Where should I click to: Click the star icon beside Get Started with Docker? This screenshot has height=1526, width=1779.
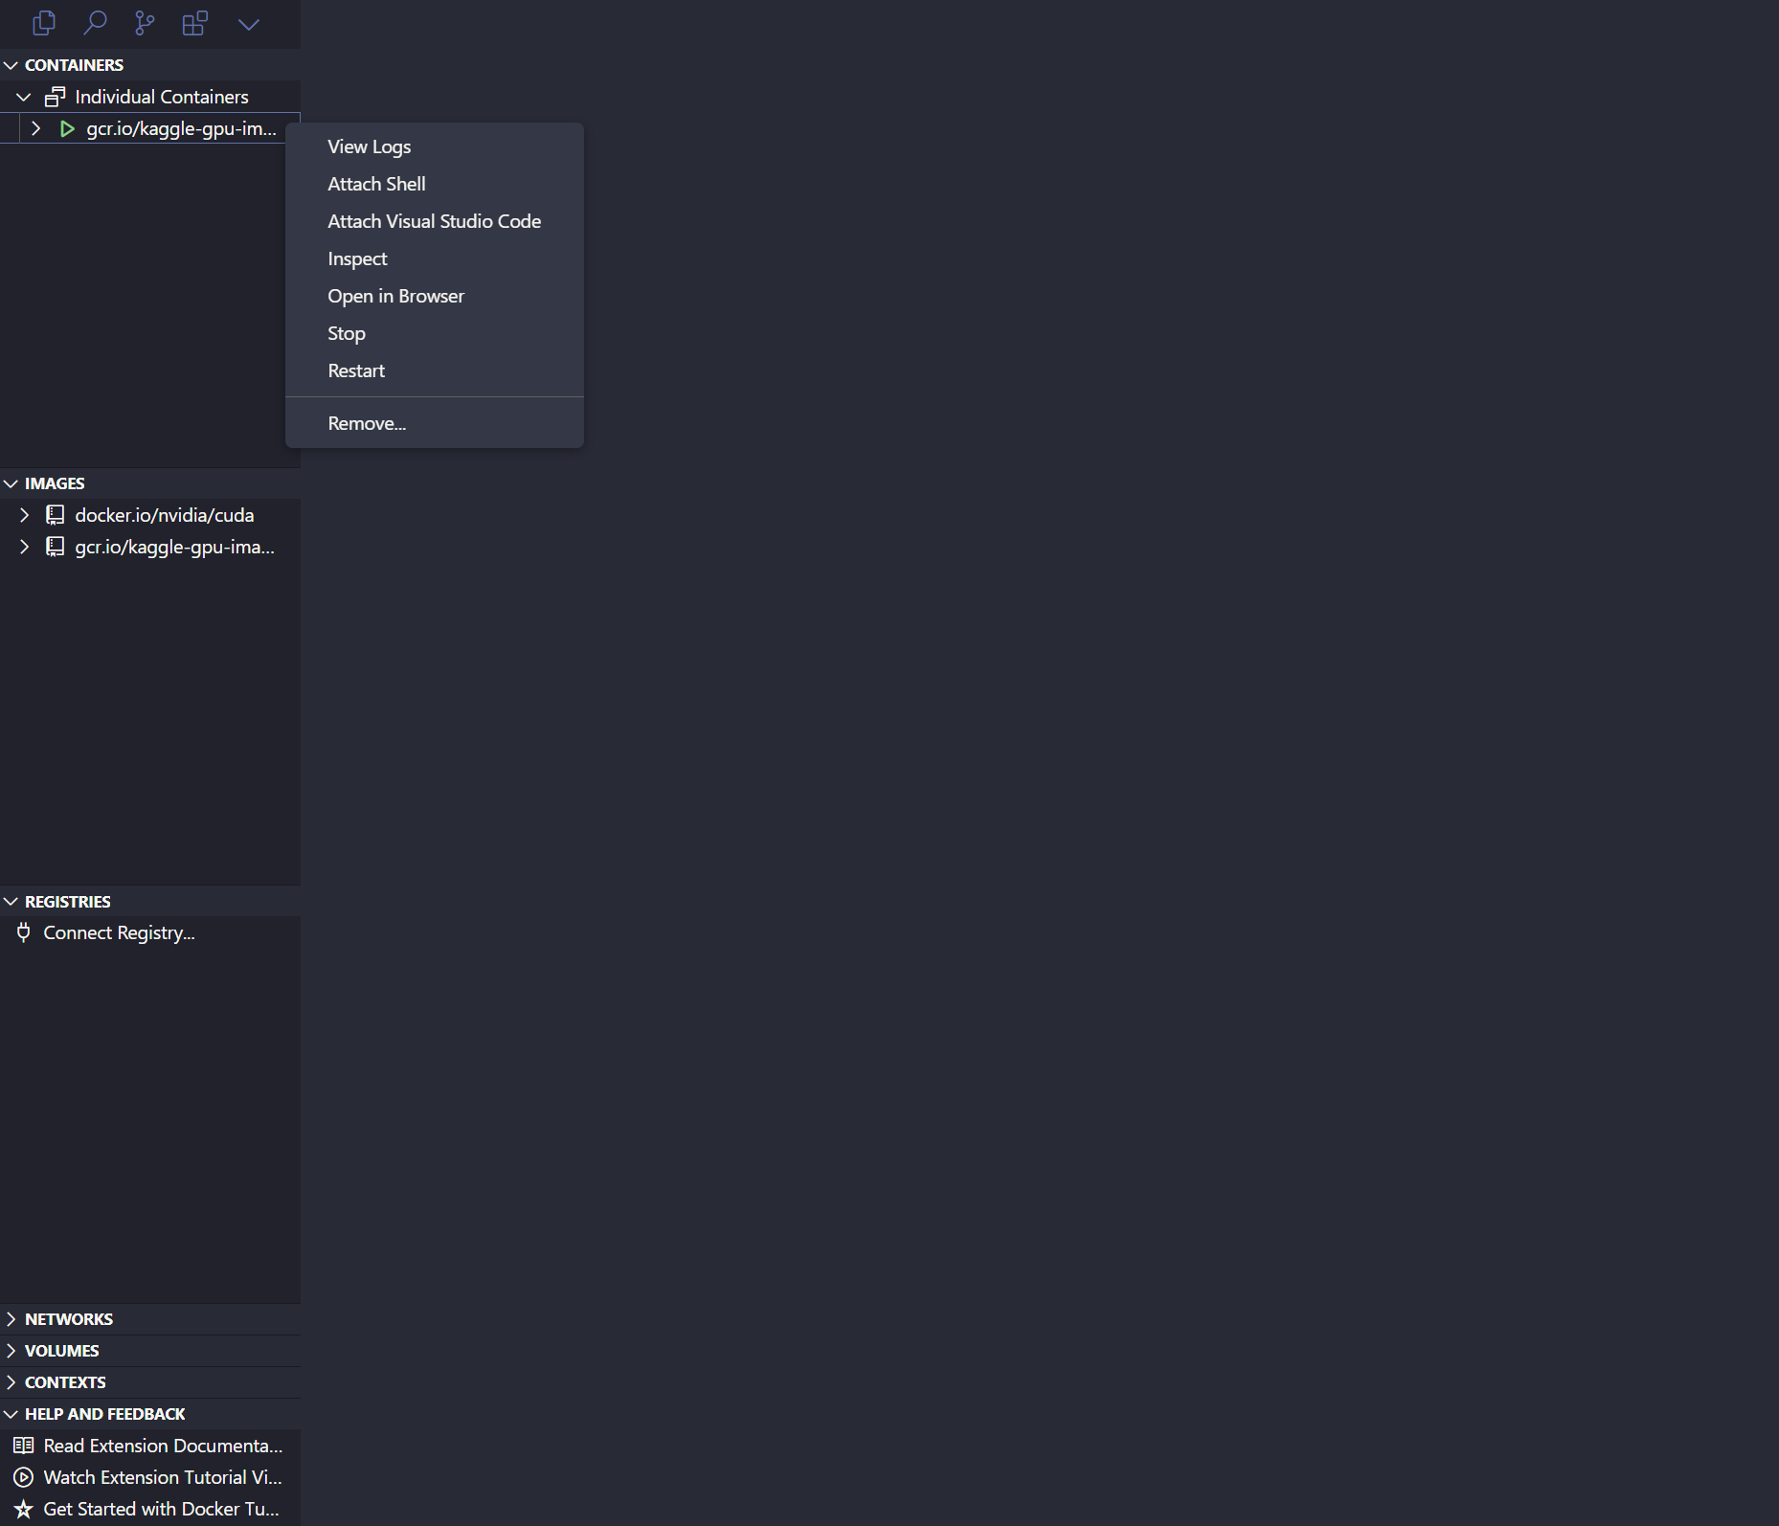23,1509
